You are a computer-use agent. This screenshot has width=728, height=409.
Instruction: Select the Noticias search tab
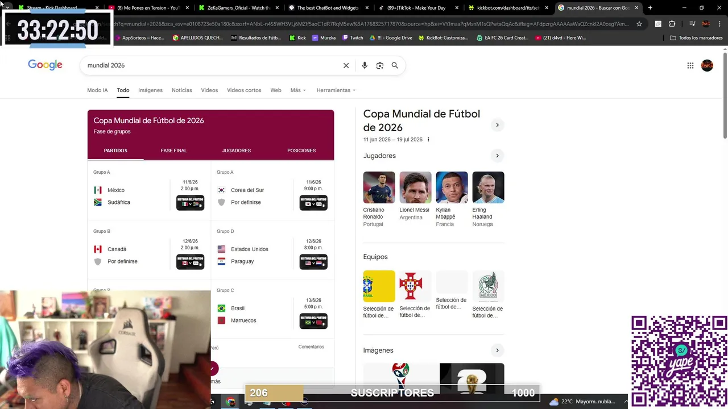coord(182,90)
